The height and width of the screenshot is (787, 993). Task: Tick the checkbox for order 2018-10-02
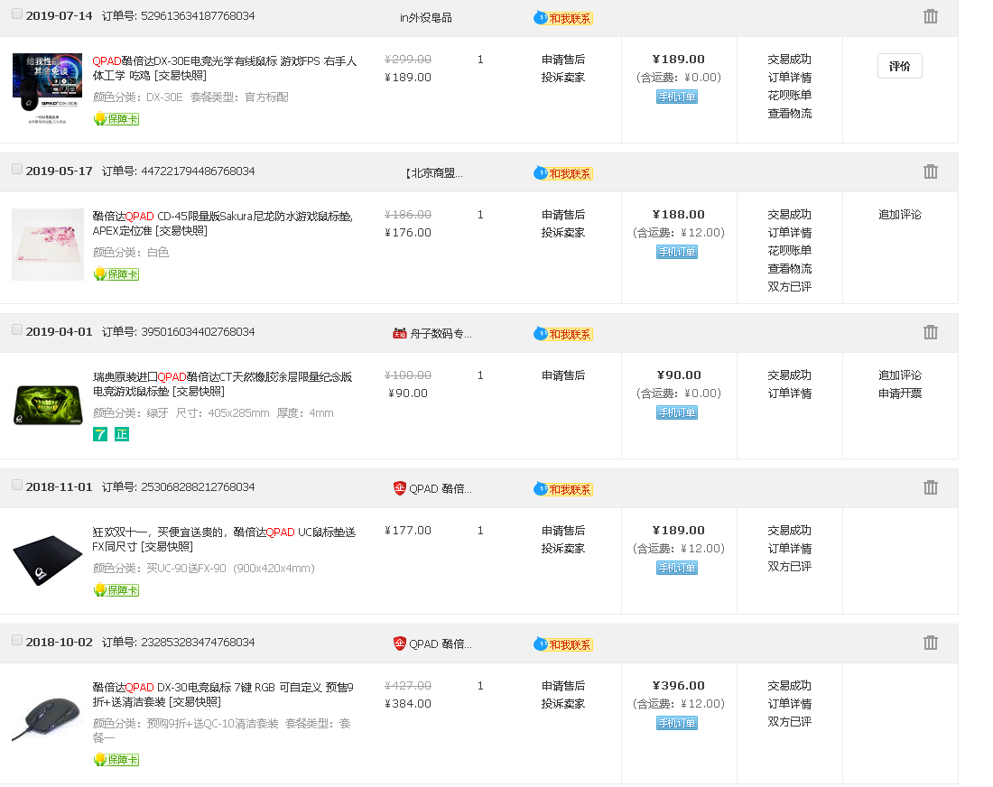[x=17, y=640]
